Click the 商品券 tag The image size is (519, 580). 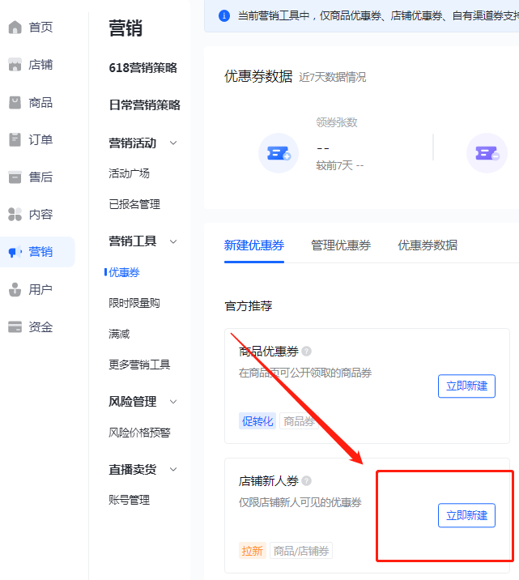click(299, 421)
